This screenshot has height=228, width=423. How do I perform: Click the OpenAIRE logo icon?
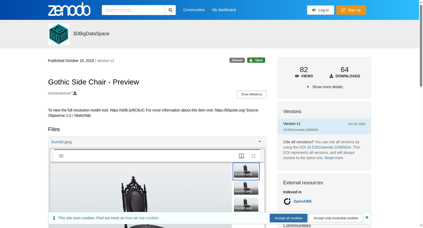(x=287, y=201)
